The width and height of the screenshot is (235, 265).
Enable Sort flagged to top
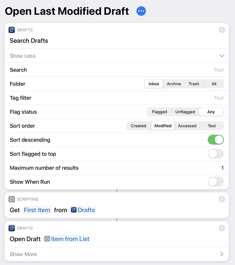216,154
